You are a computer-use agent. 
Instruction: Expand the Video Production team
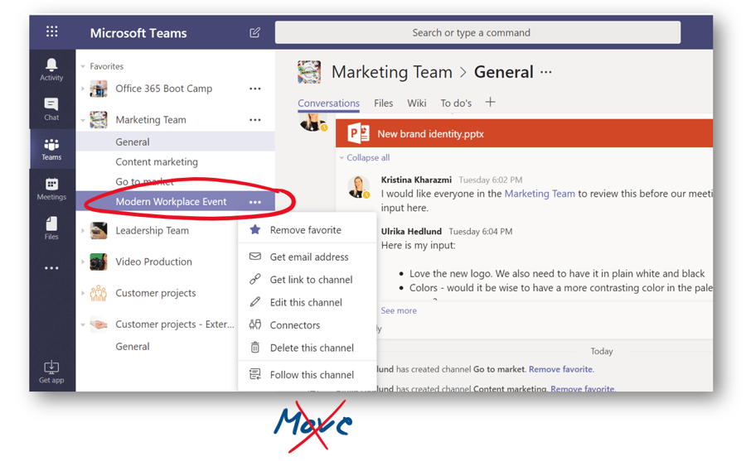click(x=83, y=262)
